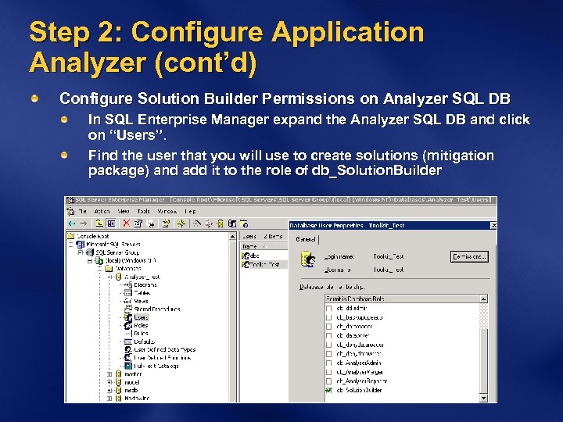The image size is (563, 422).
Task: Select User Defined Data Types node
Action: [165, 349]
